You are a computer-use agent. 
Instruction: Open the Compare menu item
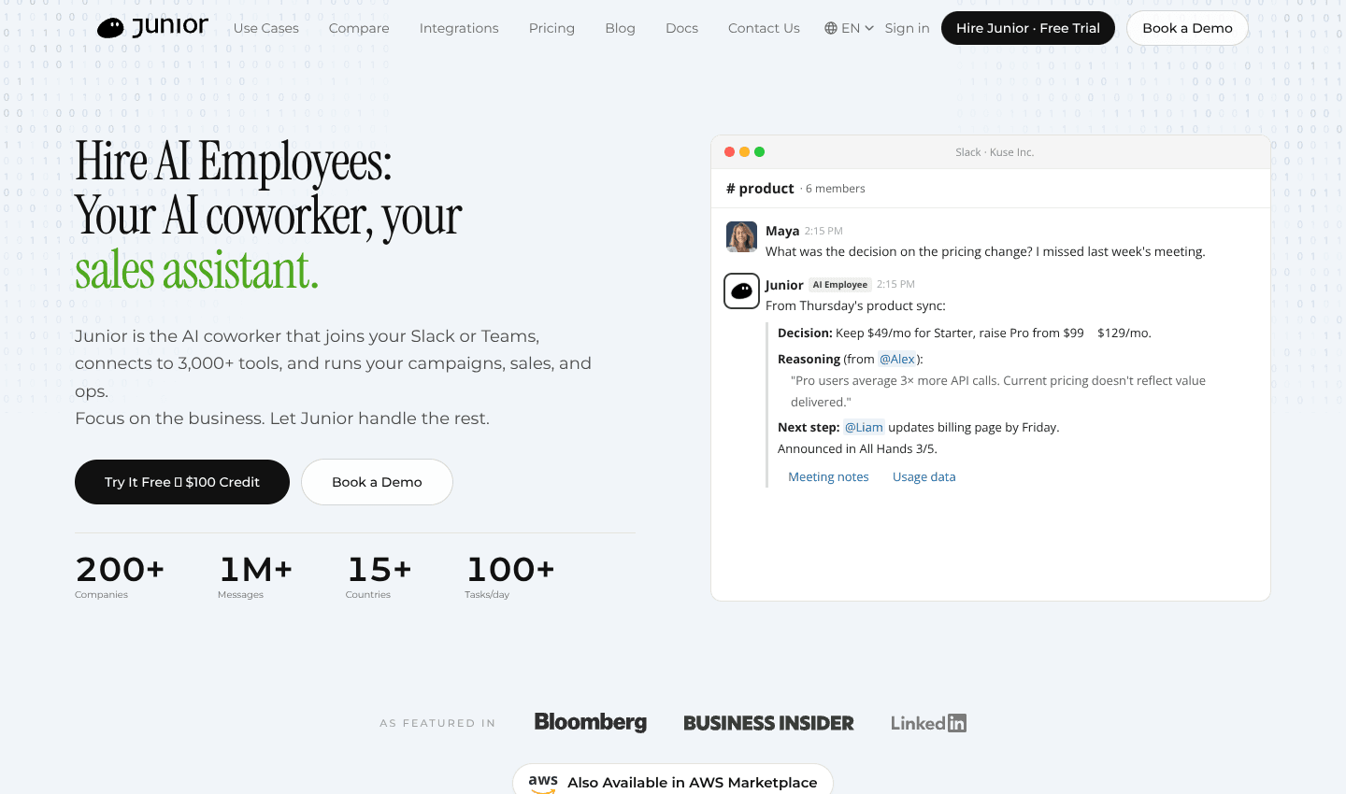pos(359,28)
